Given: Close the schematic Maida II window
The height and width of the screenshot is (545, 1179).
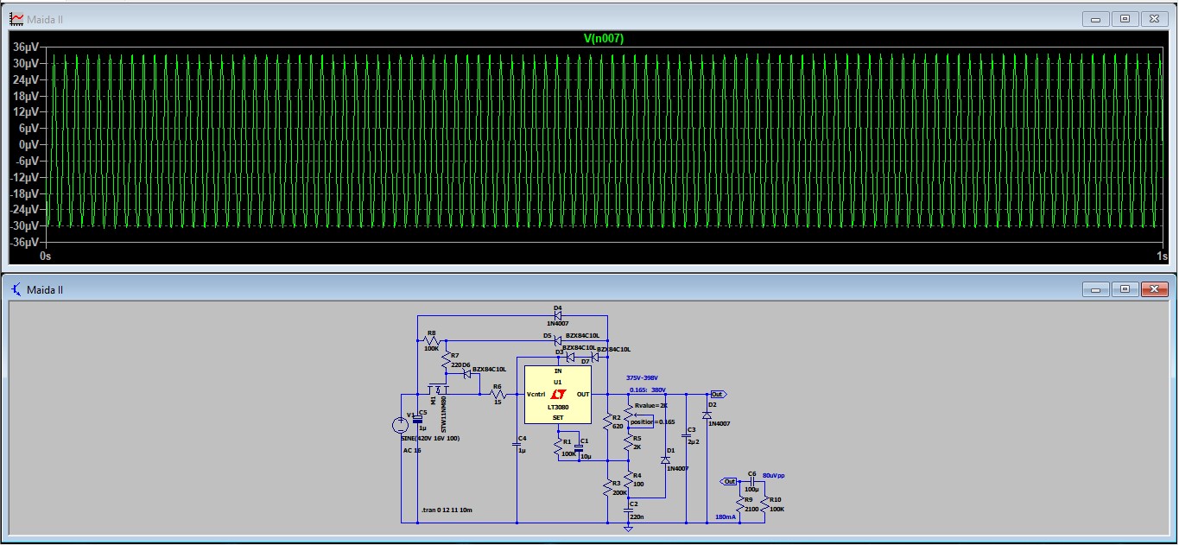Looking at the screenshot, I should pyautogui.click(x=1153, y=288).
